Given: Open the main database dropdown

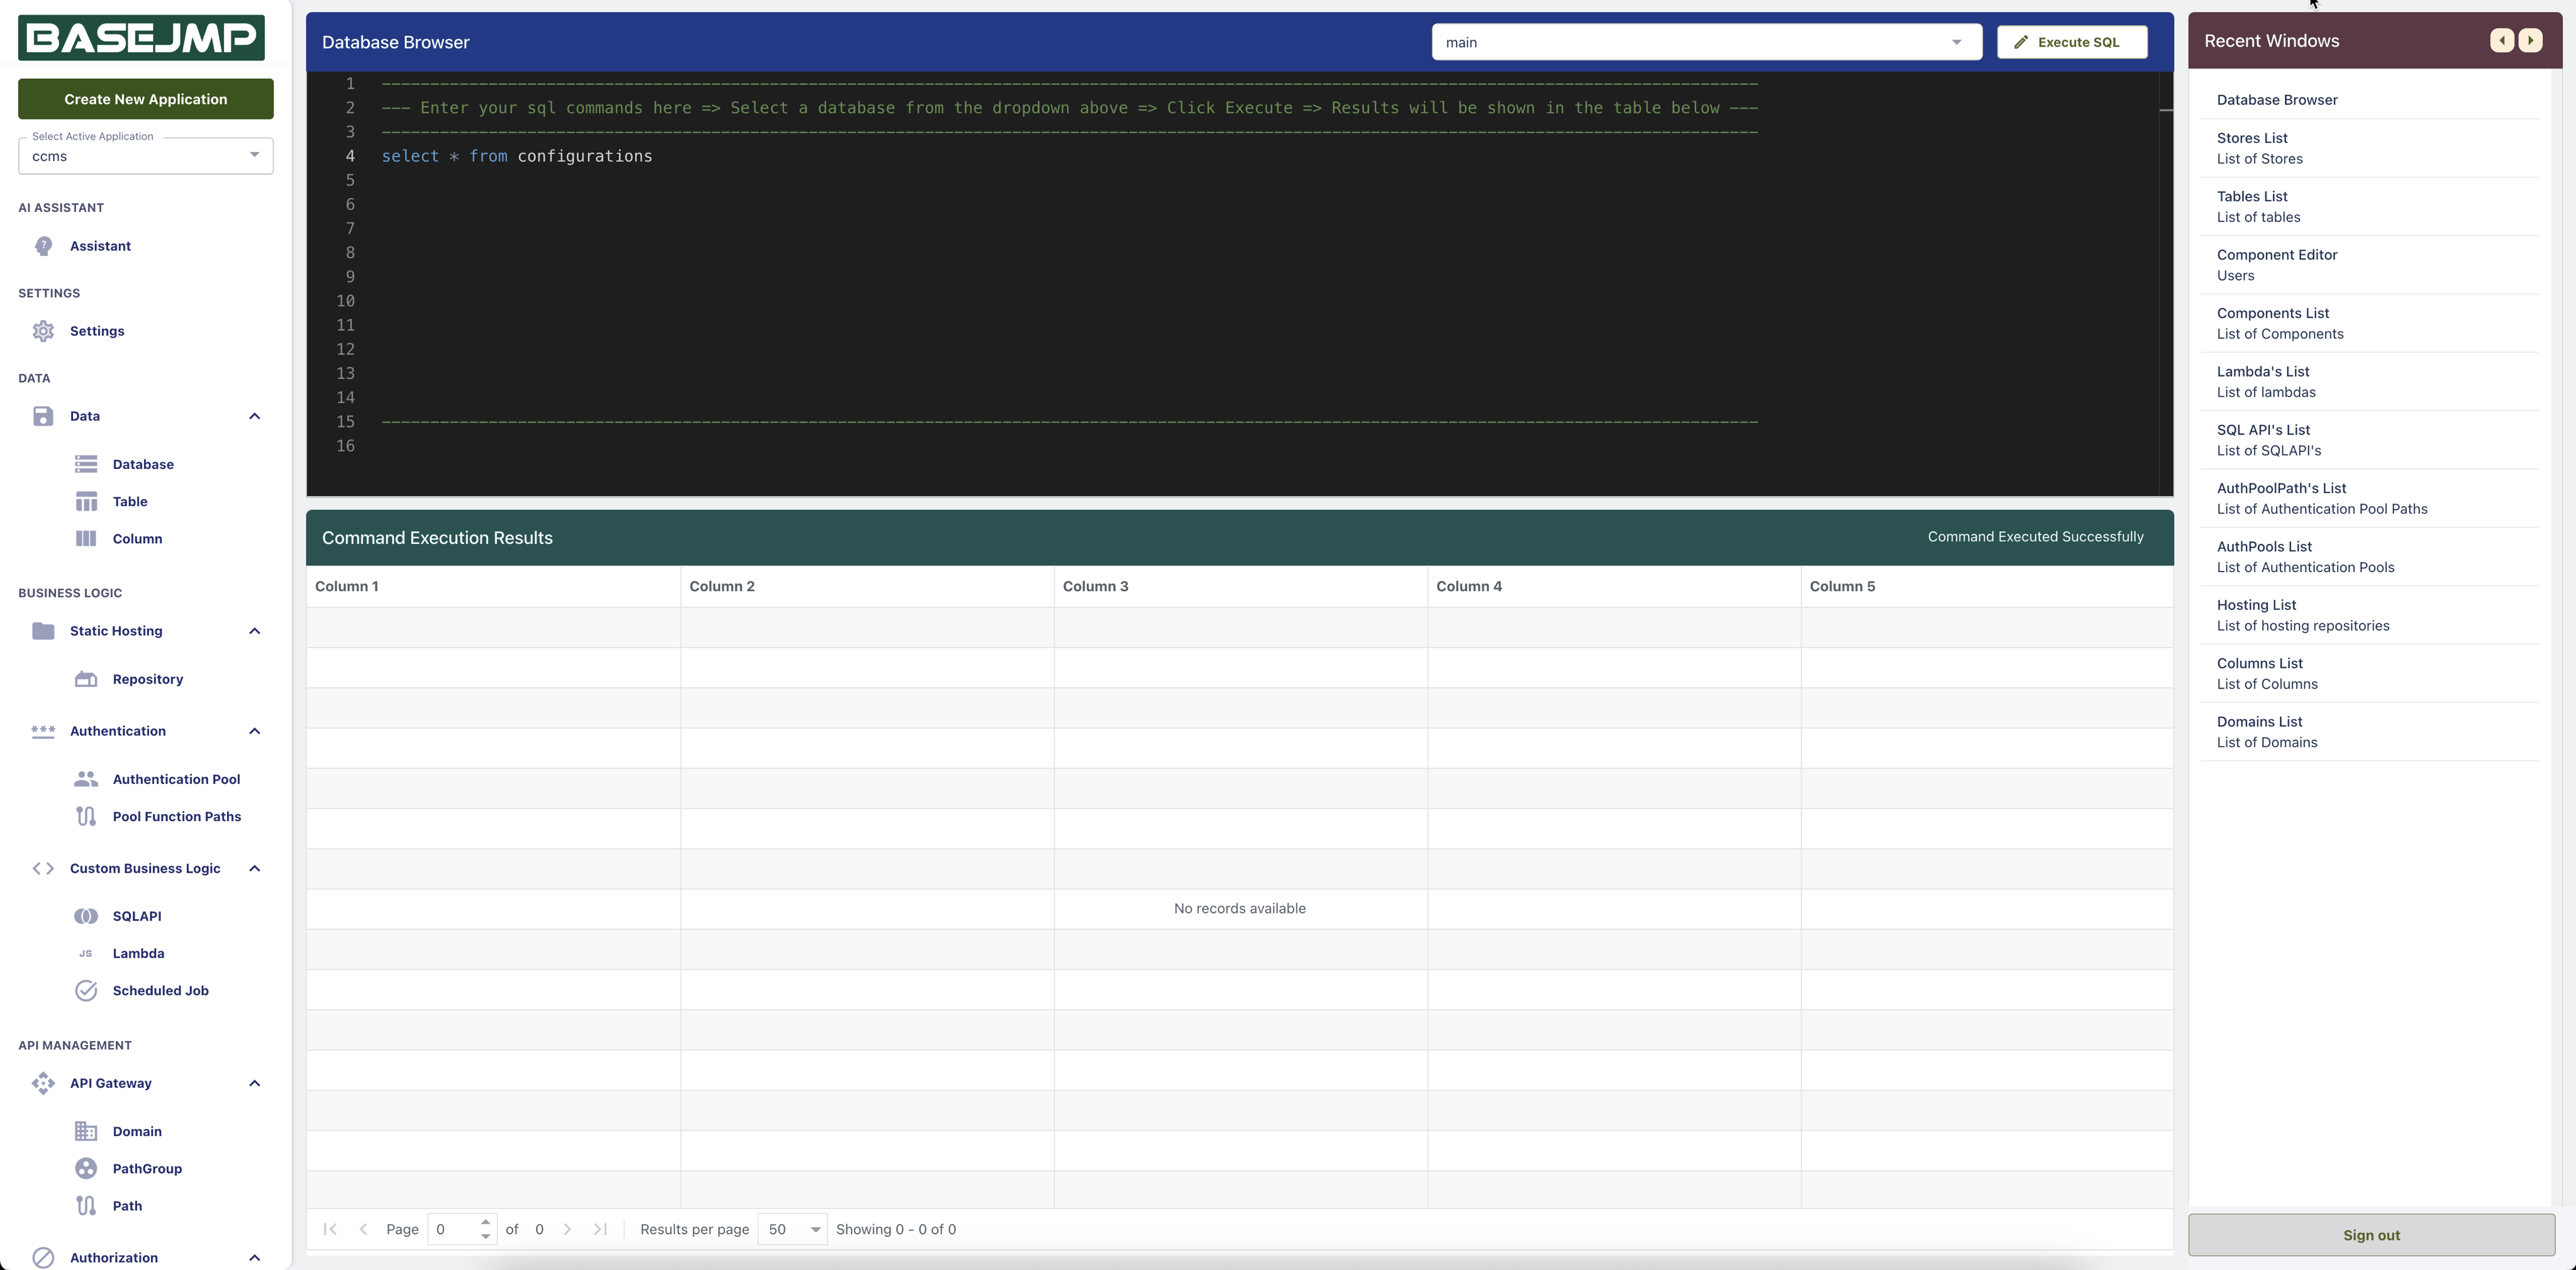Looking at the screenshot, I should (x=1706, y=42).
